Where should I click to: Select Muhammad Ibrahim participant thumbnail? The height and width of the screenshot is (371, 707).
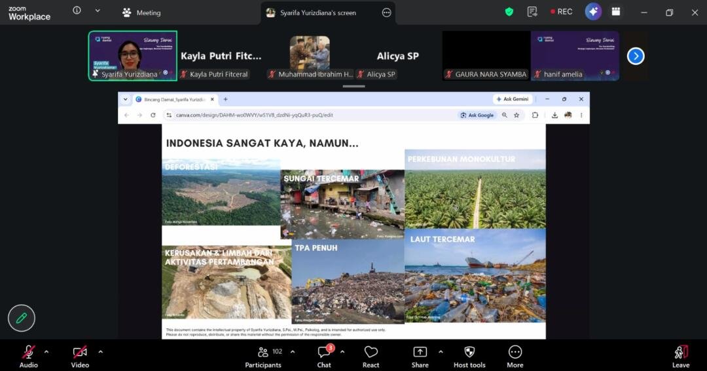point(309,56)
